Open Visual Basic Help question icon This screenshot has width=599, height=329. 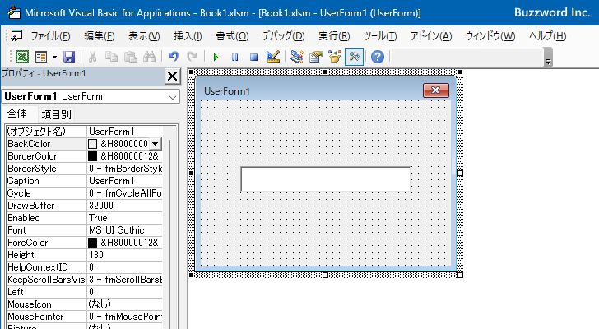tap(378, 58)
